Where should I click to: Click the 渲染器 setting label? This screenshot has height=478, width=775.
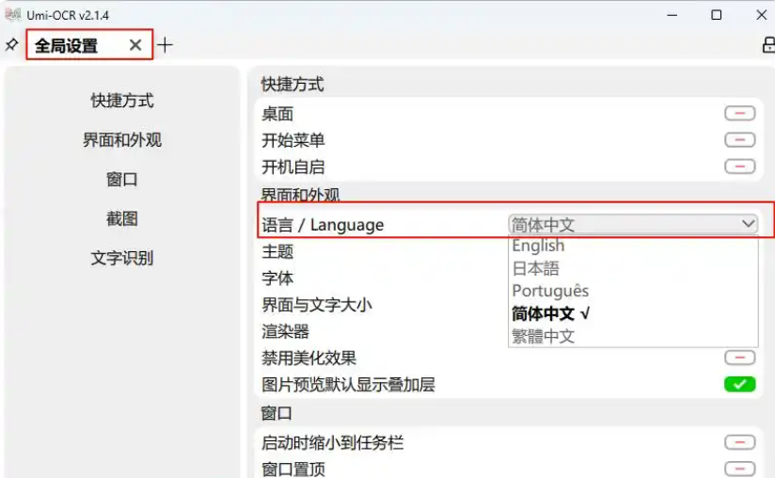tap(285, 331)
